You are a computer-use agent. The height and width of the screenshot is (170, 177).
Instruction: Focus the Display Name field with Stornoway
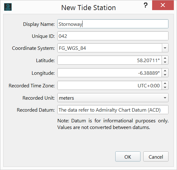[x=113, y=24]
